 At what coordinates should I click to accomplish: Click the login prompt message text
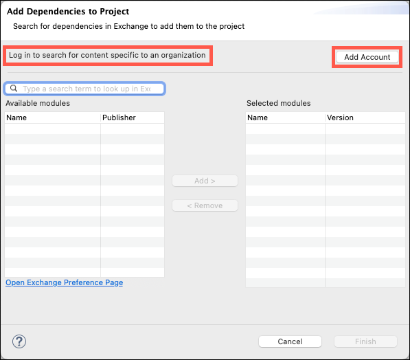point(107,55)
